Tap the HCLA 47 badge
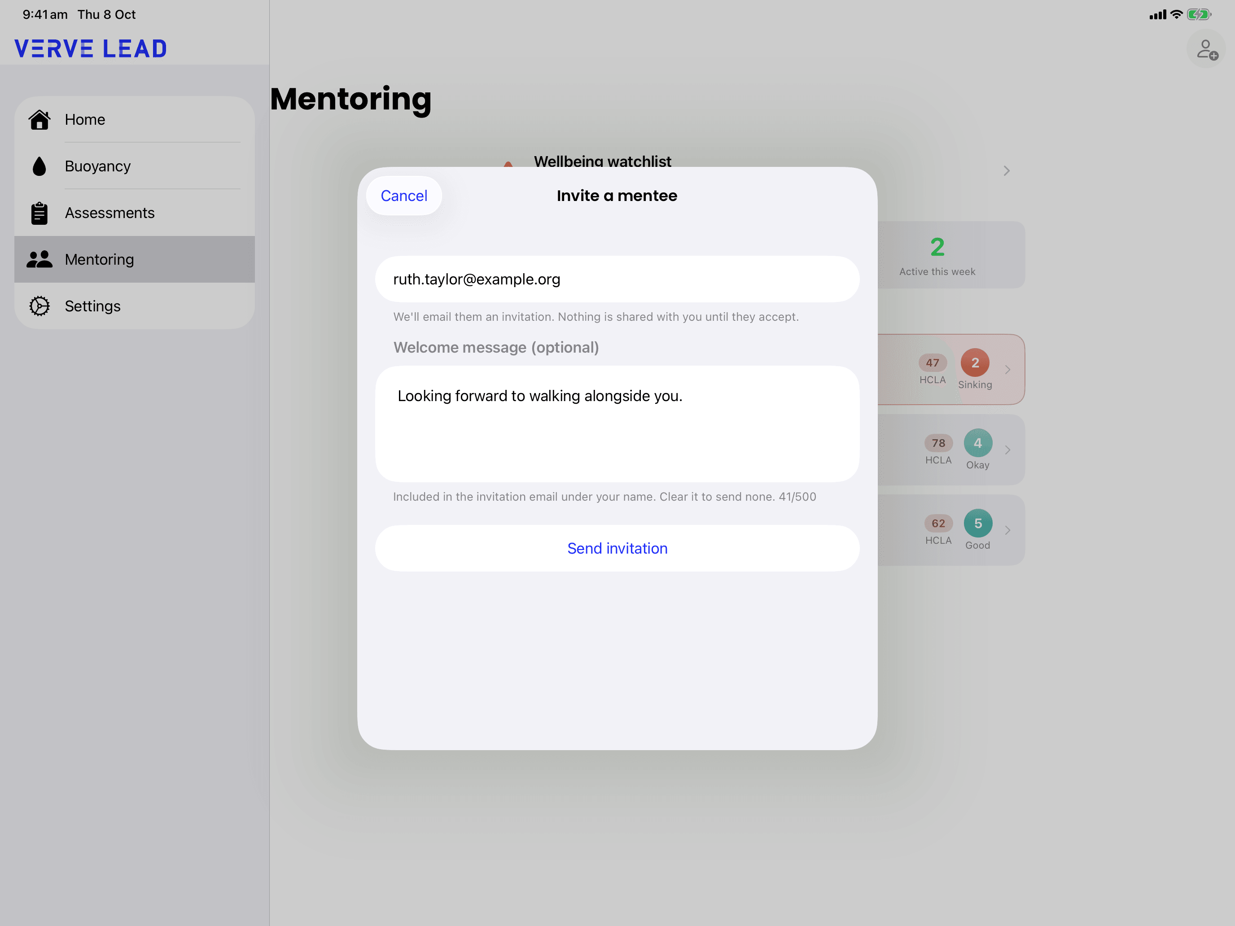Image resolution: width=1235 pixels, height=926 pixels. [933, 363]
